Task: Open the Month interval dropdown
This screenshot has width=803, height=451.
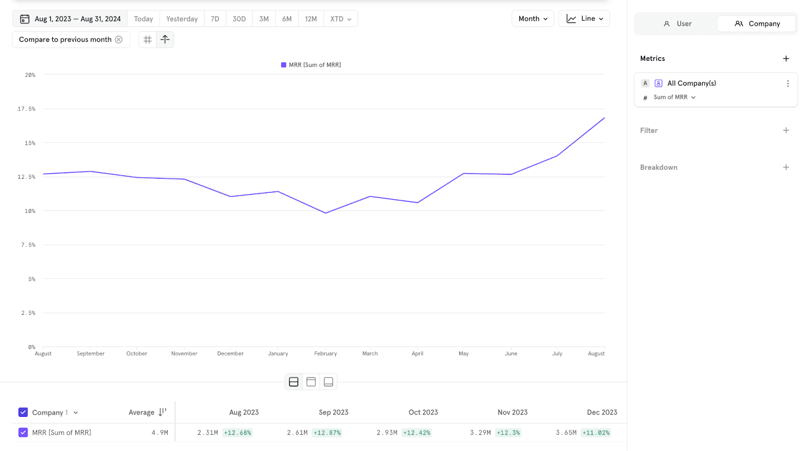Action: coord(532,19)
